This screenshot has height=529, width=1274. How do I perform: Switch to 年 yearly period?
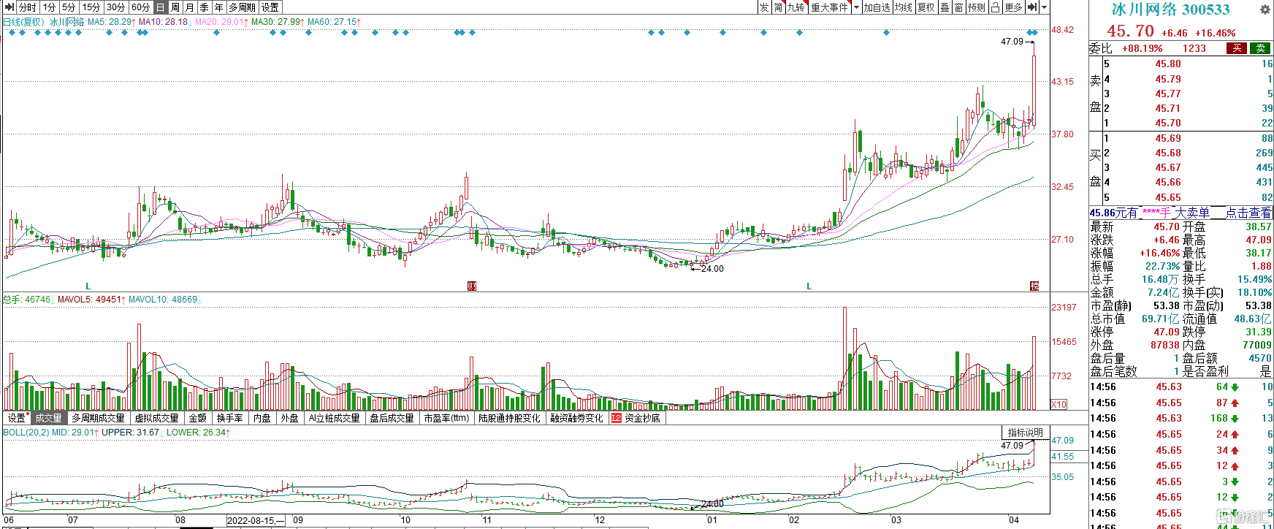tap(219, 7)
